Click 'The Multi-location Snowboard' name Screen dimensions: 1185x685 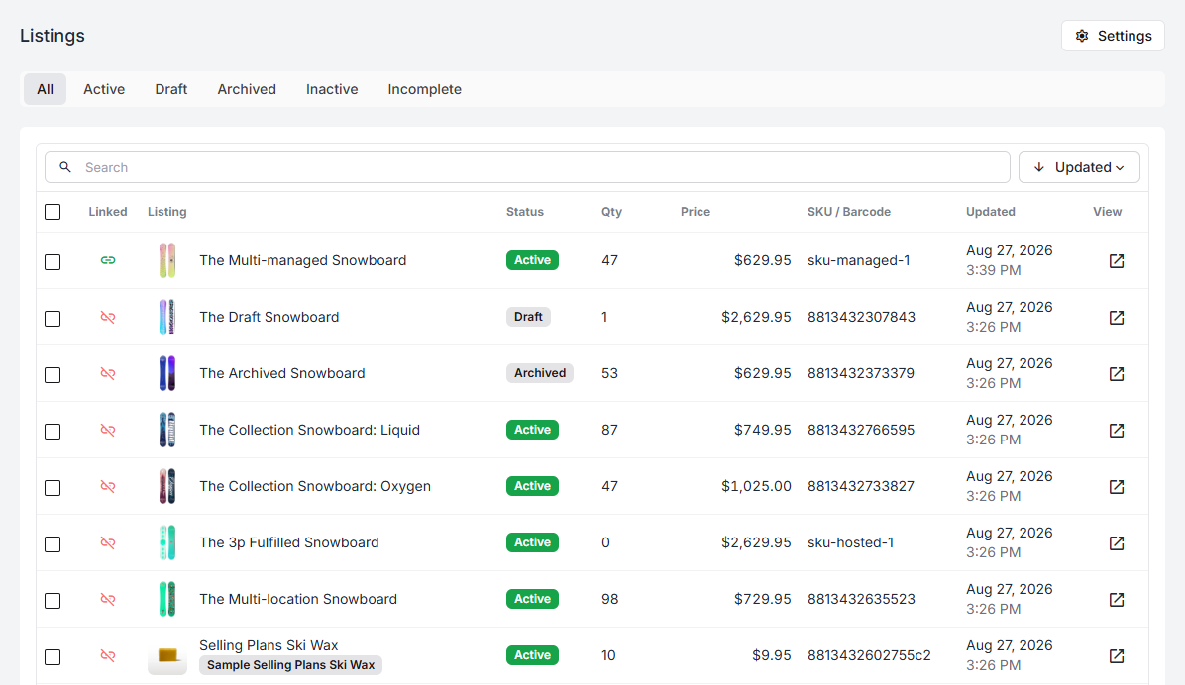(x=298, y=599)
